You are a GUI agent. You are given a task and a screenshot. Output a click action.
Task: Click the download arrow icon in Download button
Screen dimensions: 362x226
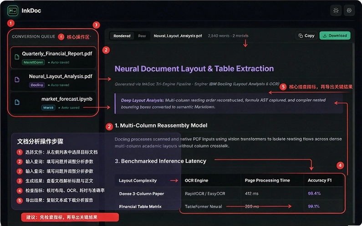(x=325, y=36)
